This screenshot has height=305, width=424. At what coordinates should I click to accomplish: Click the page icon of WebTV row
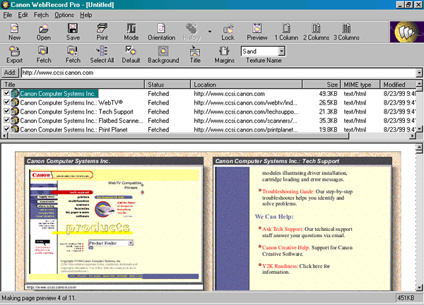(15, 102)
